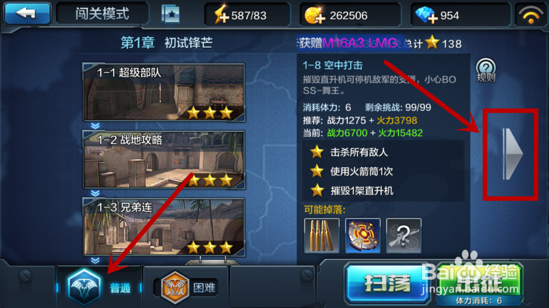Screen dimensions: 549x308
Task: Switch to 困难 hard difficulty
Action: 189,287
